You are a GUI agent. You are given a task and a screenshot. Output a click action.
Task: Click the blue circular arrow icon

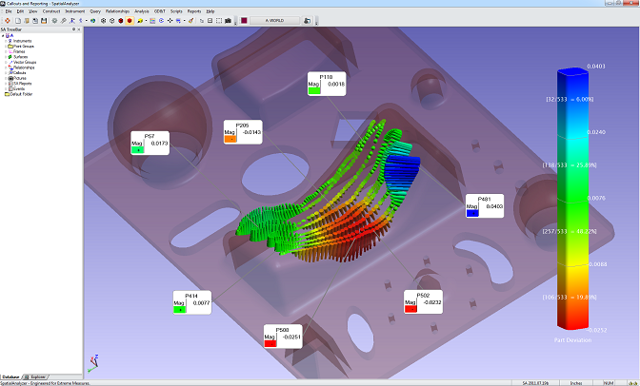(x=161, y=20)
